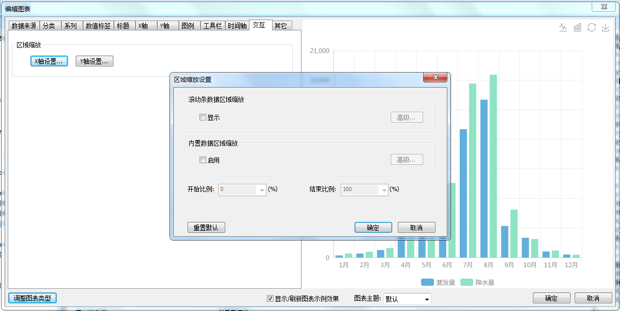Click the restore chart refresh icon
The height and width of the screenshot is (311, 620).
click(592, 27)
